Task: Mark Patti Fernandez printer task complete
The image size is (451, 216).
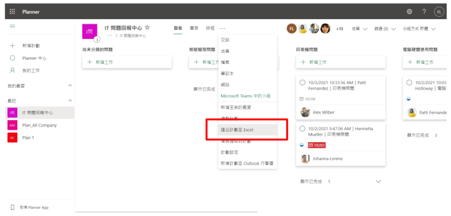Action: click(x=302, y=83)
